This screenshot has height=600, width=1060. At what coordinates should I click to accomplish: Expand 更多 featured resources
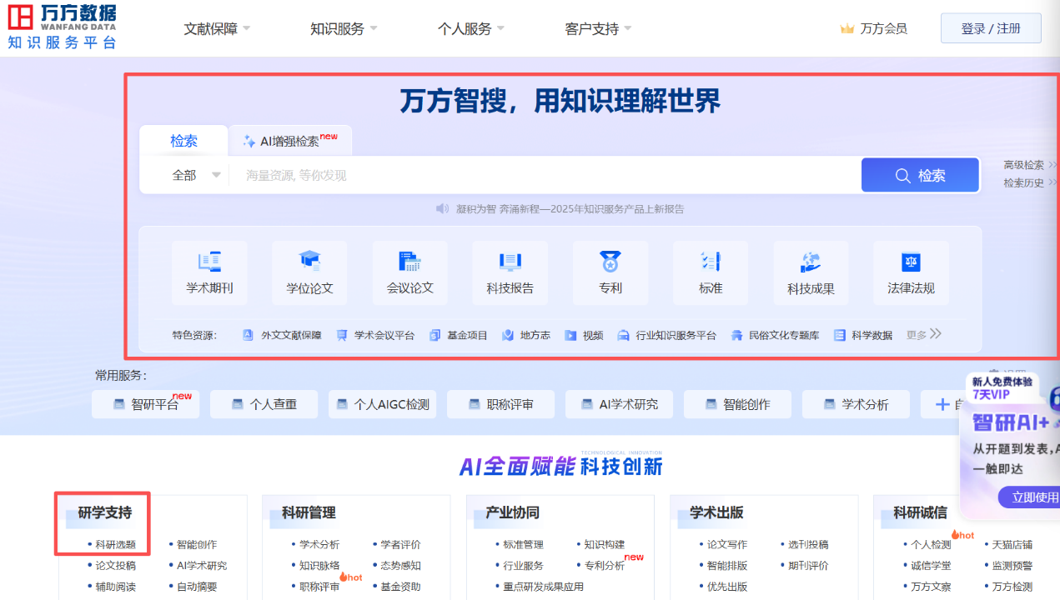(x=924, y=335)
